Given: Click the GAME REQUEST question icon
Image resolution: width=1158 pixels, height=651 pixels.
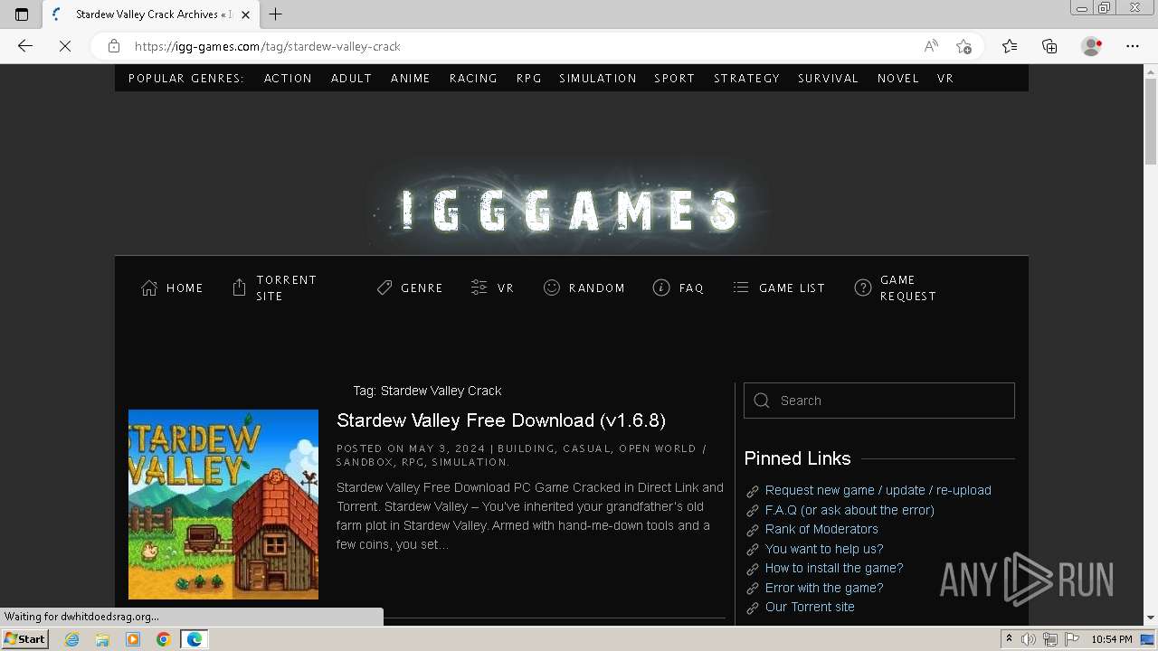Looking at the screenshot, I should 863,288.
